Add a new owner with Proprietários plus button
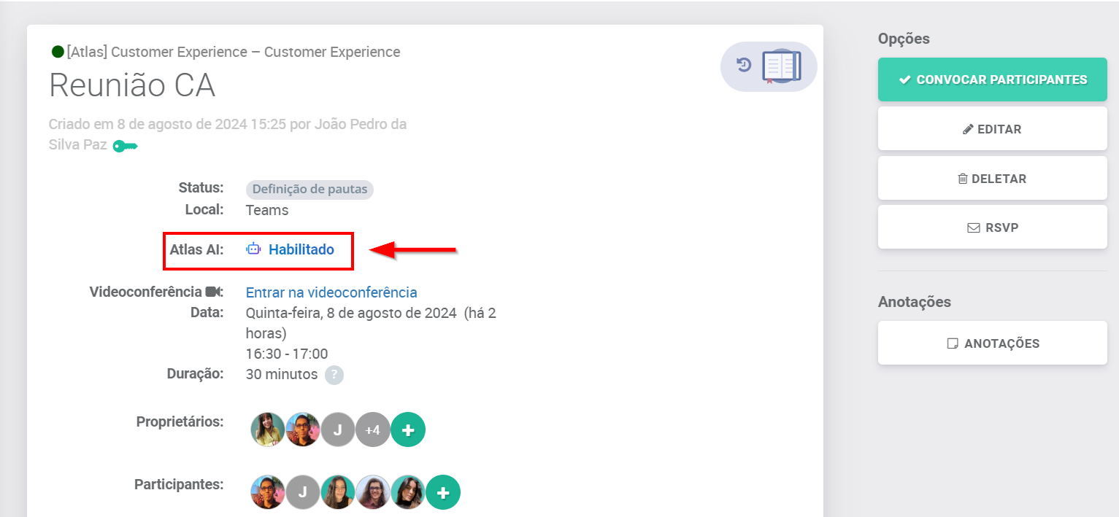Image resolution: width=1119 pixels, height=517 pixels. [x=408, y=430]
